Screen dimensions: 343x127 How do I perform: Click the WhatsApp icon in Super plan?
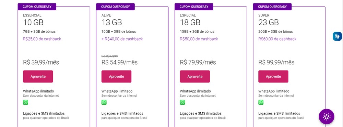261,102
